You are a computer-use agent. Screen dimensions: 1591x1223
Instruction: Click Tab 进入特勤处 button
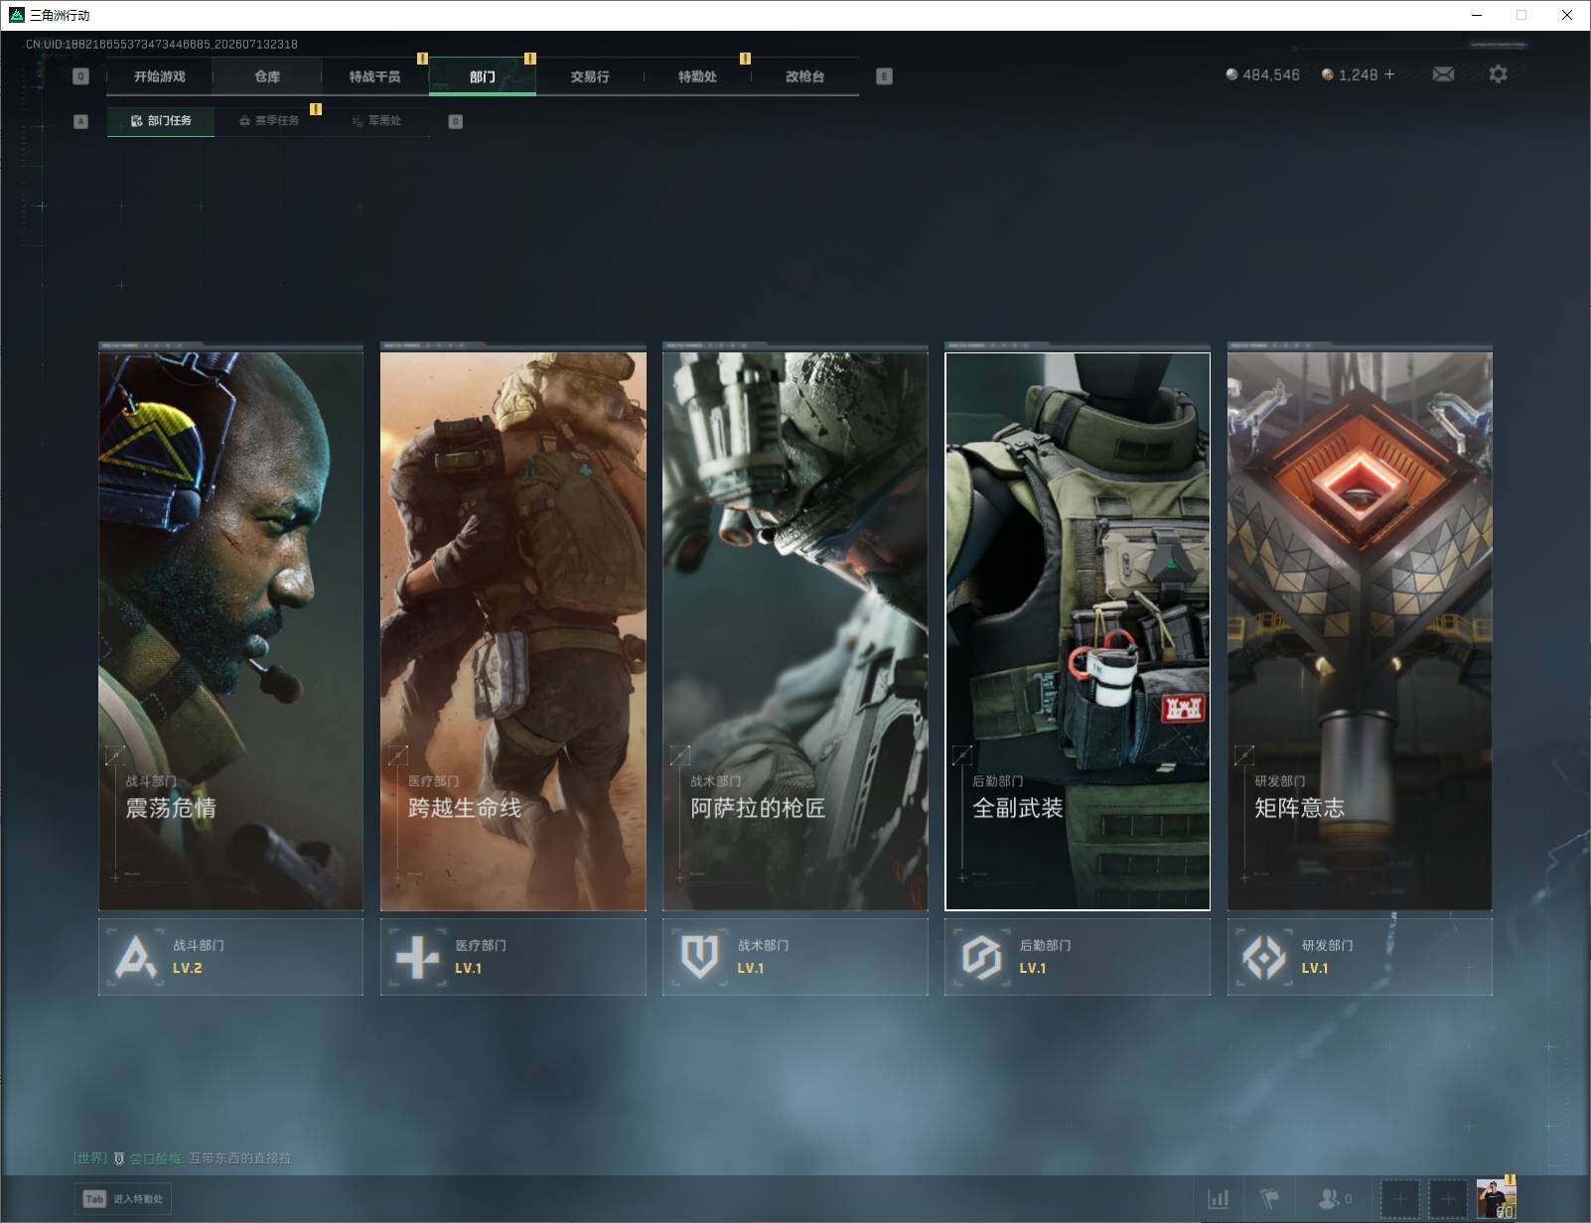(124, 1199)
